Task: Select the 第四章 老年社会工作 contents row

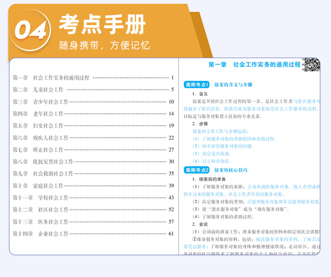Action: pos(93,114)
